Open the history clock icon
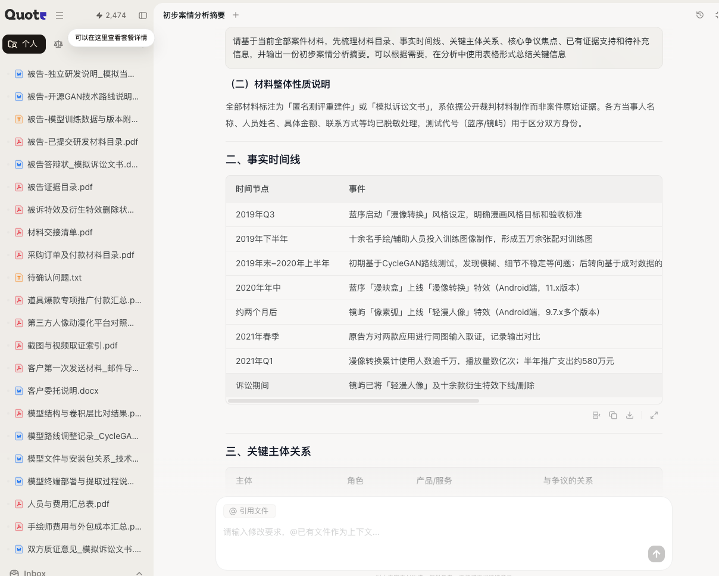This screenshot has width=719, height=576. (x=700, y=15)
